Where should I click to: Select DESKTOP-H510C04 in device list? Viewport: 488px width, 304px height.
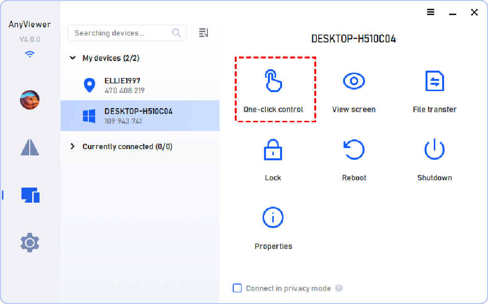140,116
